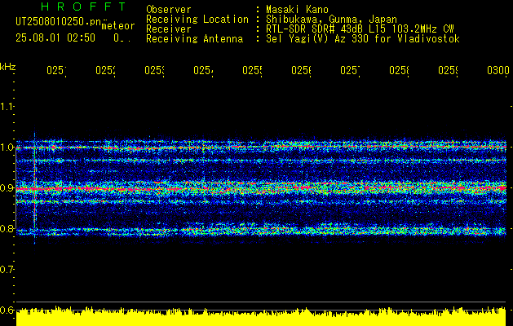Screen dimensions: 513x326
Task: Click the yellow signal level graph at bottom
Action: 261,316
